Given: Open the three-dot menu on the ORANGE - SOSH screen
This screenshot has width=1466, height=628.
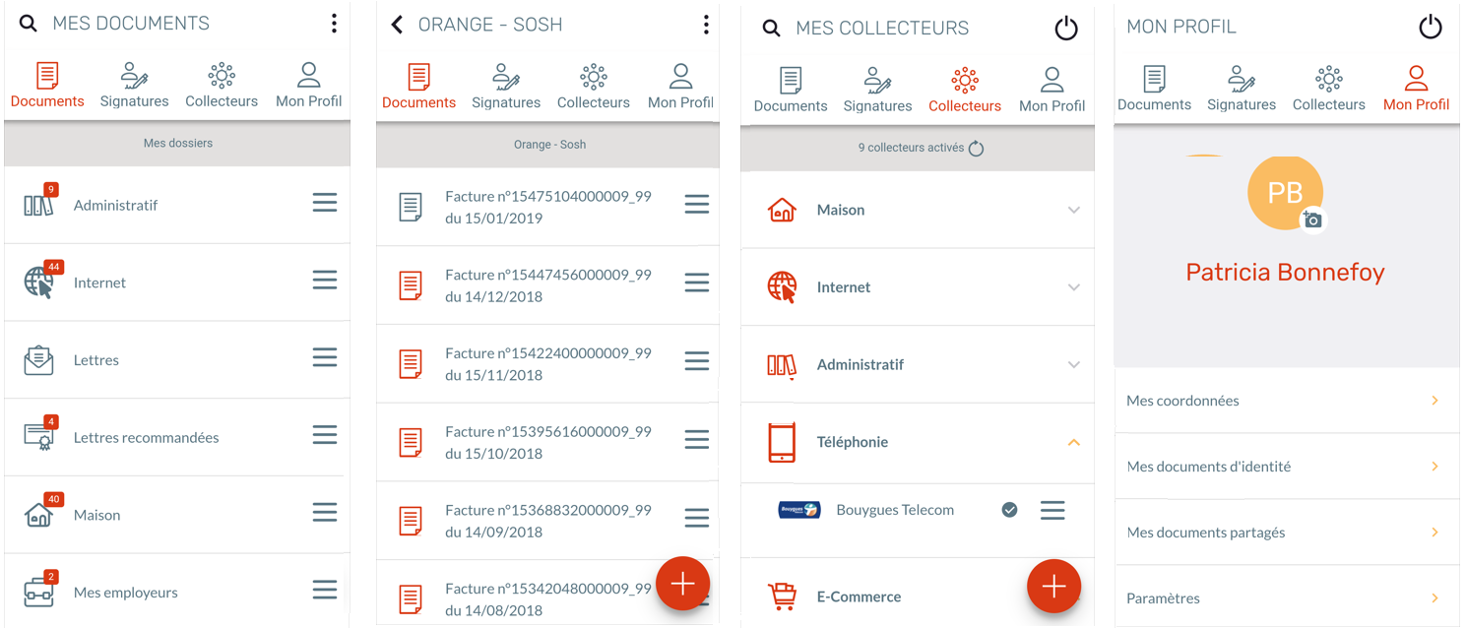Looking at the screenshot, I should click(x=706, y=25).
